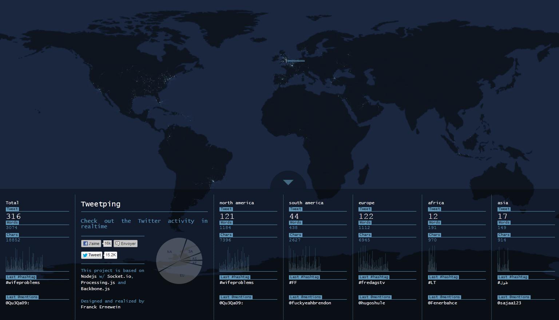
Task: Click europe words value 1112
Action: pos(364,228)
